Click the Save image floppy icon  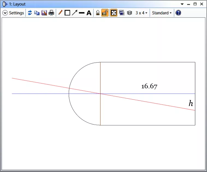point(44,13)
